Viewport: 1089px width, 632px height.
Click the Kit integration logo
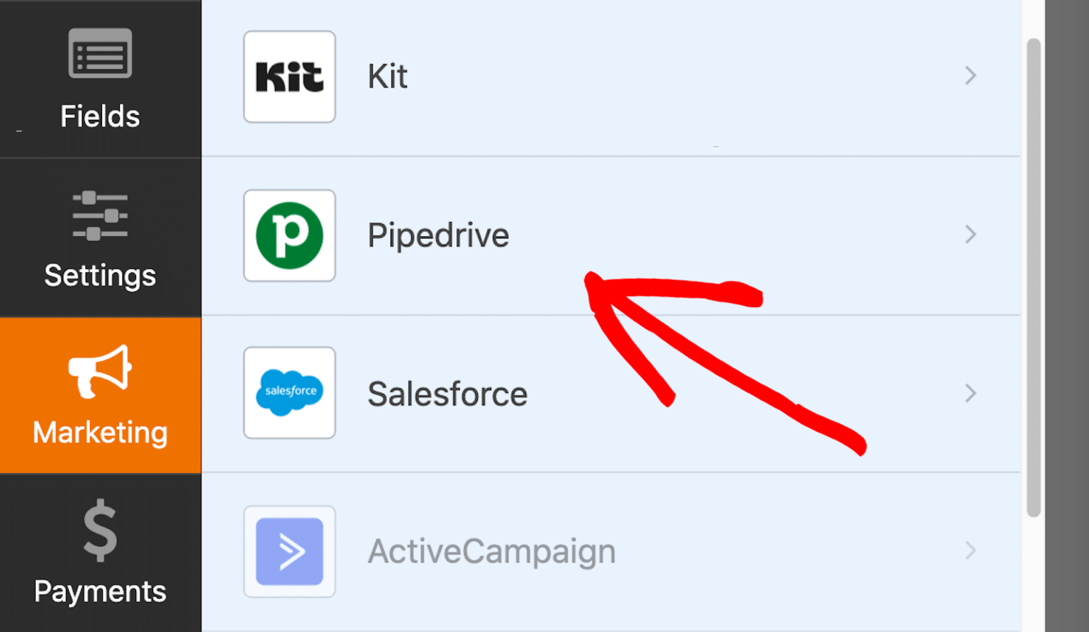[x=289, y=77]
